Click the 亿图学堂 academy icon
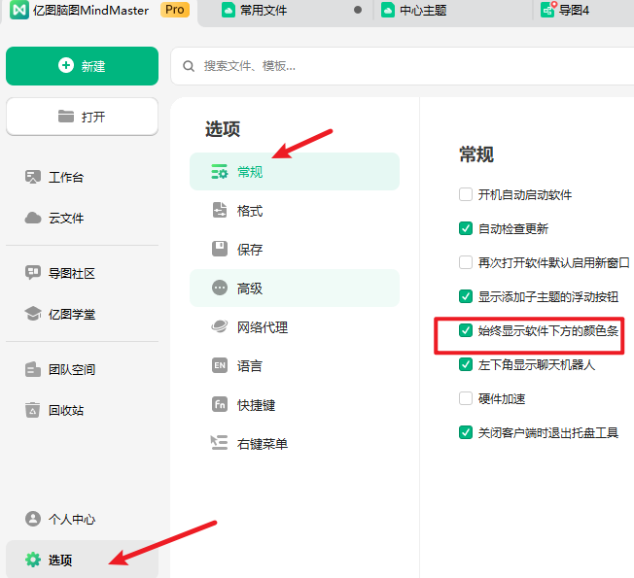The width and height of the screenshot is (634, 578). coord(33,314)
